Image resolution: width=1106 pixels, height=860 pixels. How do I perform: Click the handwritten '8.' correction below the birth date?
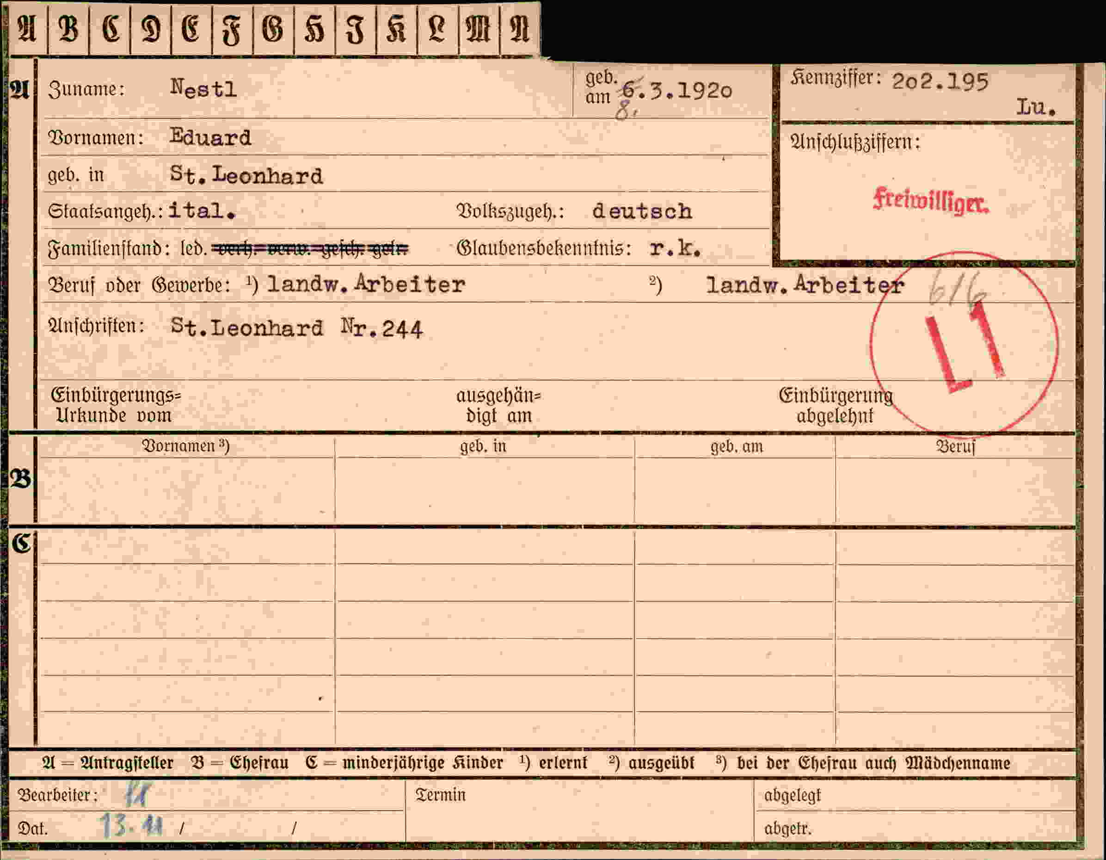[x=626, y=111]
